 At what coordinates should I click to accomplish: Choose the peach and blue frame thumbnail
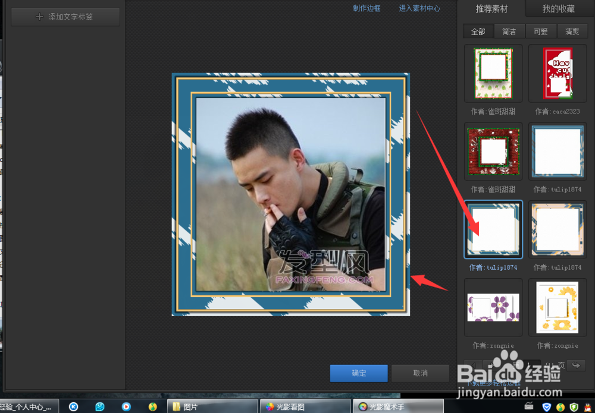[558, 229]
